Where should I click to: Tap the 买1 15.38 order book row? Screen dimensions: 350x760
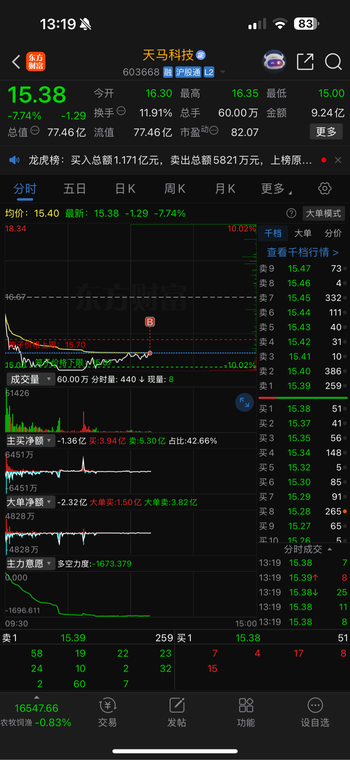click(302, 409)
